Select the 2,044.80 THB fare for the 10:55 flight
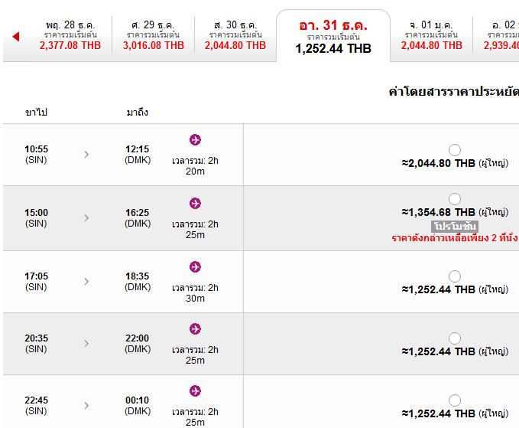Screen dimensions: 519x428 pyautogui.click(x=455, y=149)
